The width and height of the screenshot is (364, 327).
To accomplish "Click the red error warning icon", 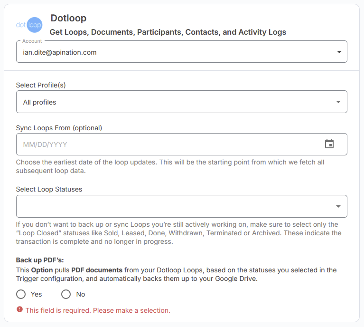I will coord(19,310).
